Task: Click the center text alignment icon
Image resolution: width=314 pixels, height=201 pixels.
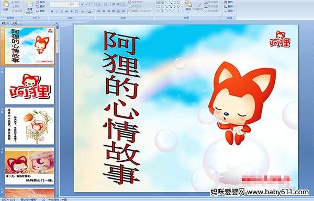Action: click(104, 11)
